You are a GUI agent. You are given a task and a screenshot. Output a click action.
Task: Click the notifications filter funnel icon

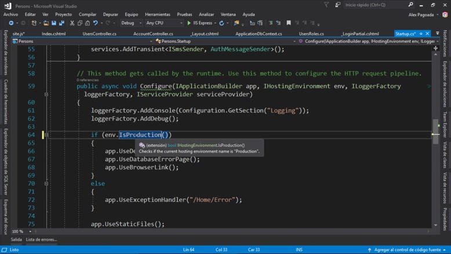click(326, 5)
